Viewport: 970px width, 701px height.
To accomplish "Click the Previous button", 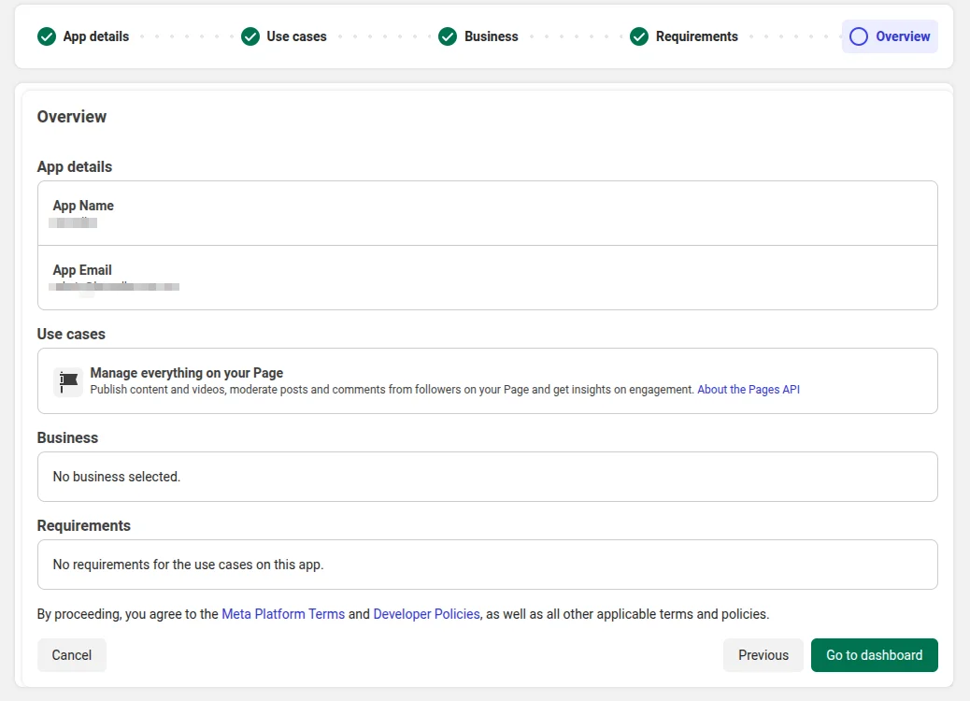I will tap(763, 655).
